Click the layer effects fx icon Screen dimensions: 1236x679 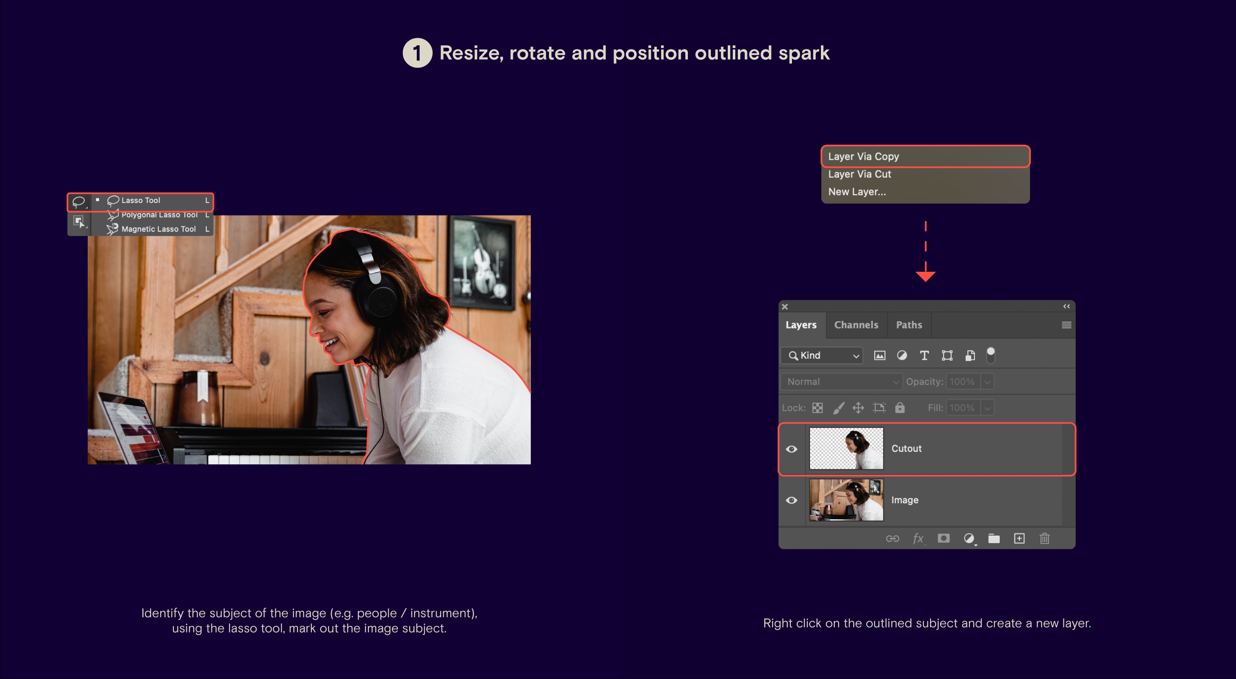click(918, 538)
